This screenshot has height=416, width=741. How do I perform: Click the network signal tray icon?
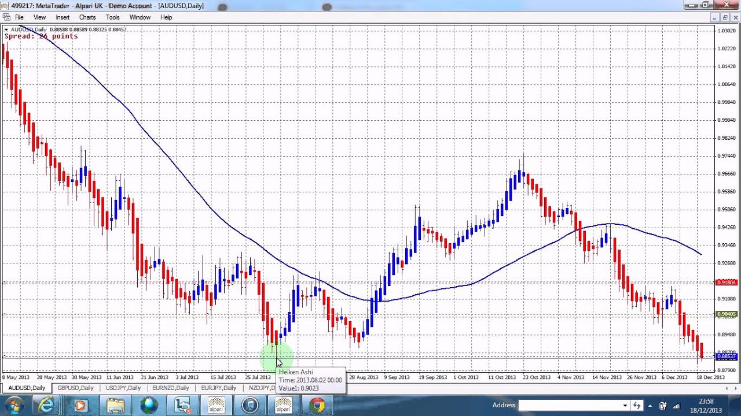pos(675,406)
